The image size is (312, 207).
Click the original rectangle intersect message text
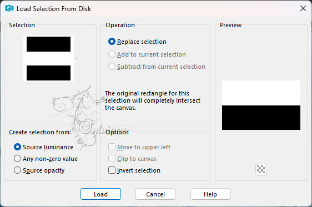153,100
